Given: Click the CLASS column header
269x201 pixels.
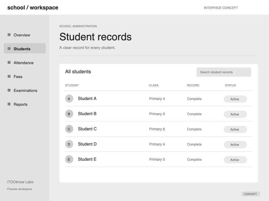Looking at the screenshot, I should pos(153,85).
